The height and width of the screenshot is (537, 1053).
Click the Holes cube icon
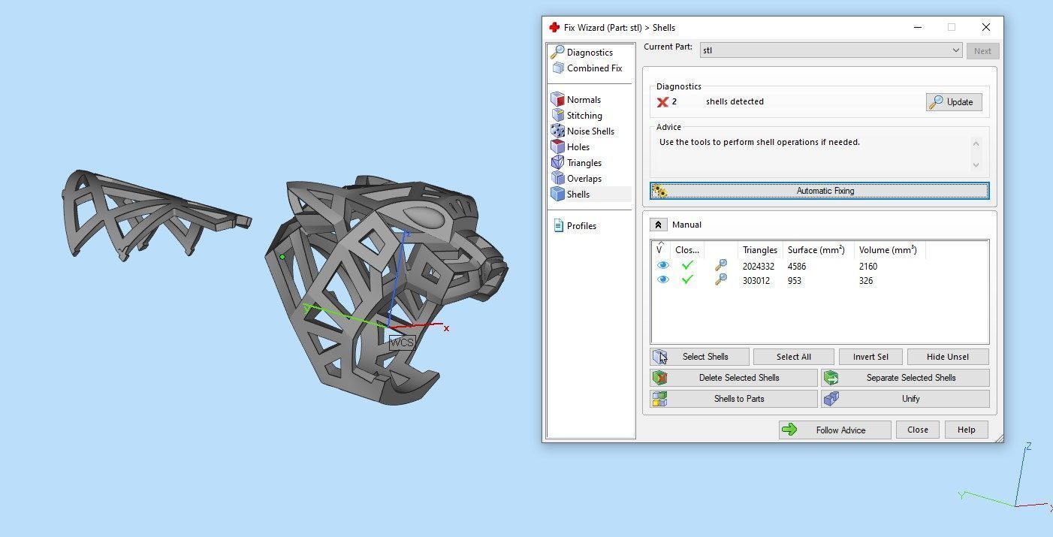[557, 147]
